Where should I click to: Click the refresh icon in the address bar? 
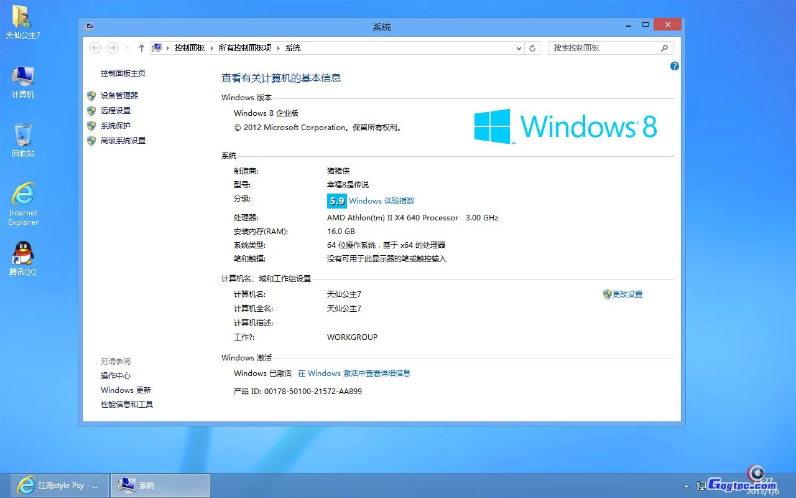(x=532, y=47)
